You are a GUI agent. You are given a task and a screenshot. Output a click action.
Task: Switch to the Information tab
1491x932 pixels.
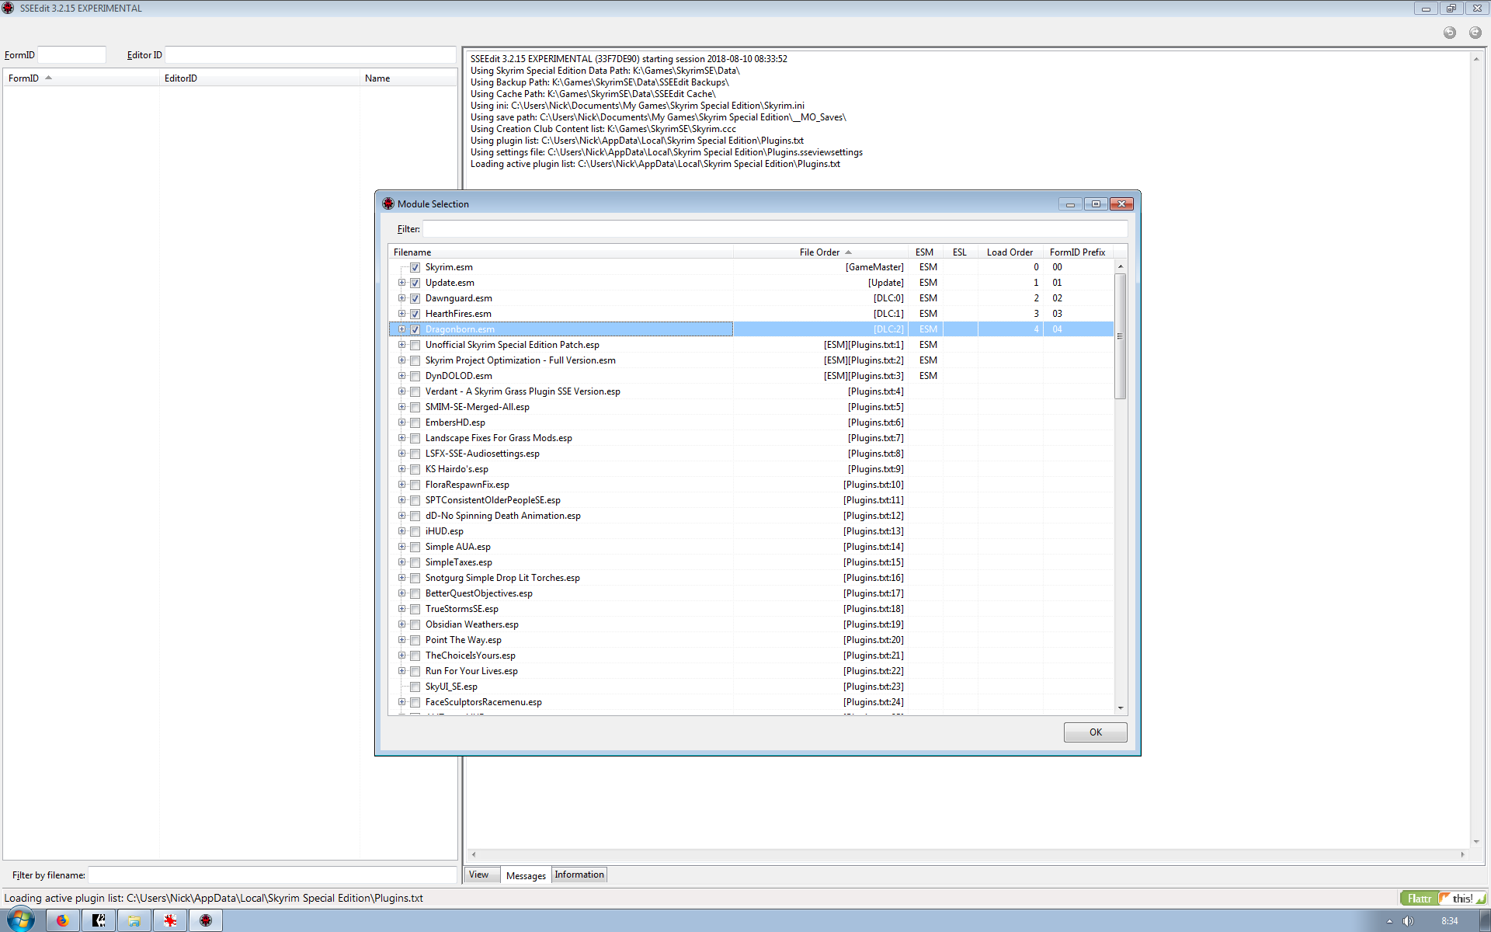tap(579, 875)
